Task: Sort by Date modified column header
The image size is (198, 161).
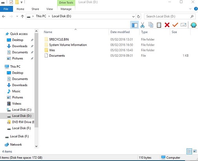Action: [120, 32]
